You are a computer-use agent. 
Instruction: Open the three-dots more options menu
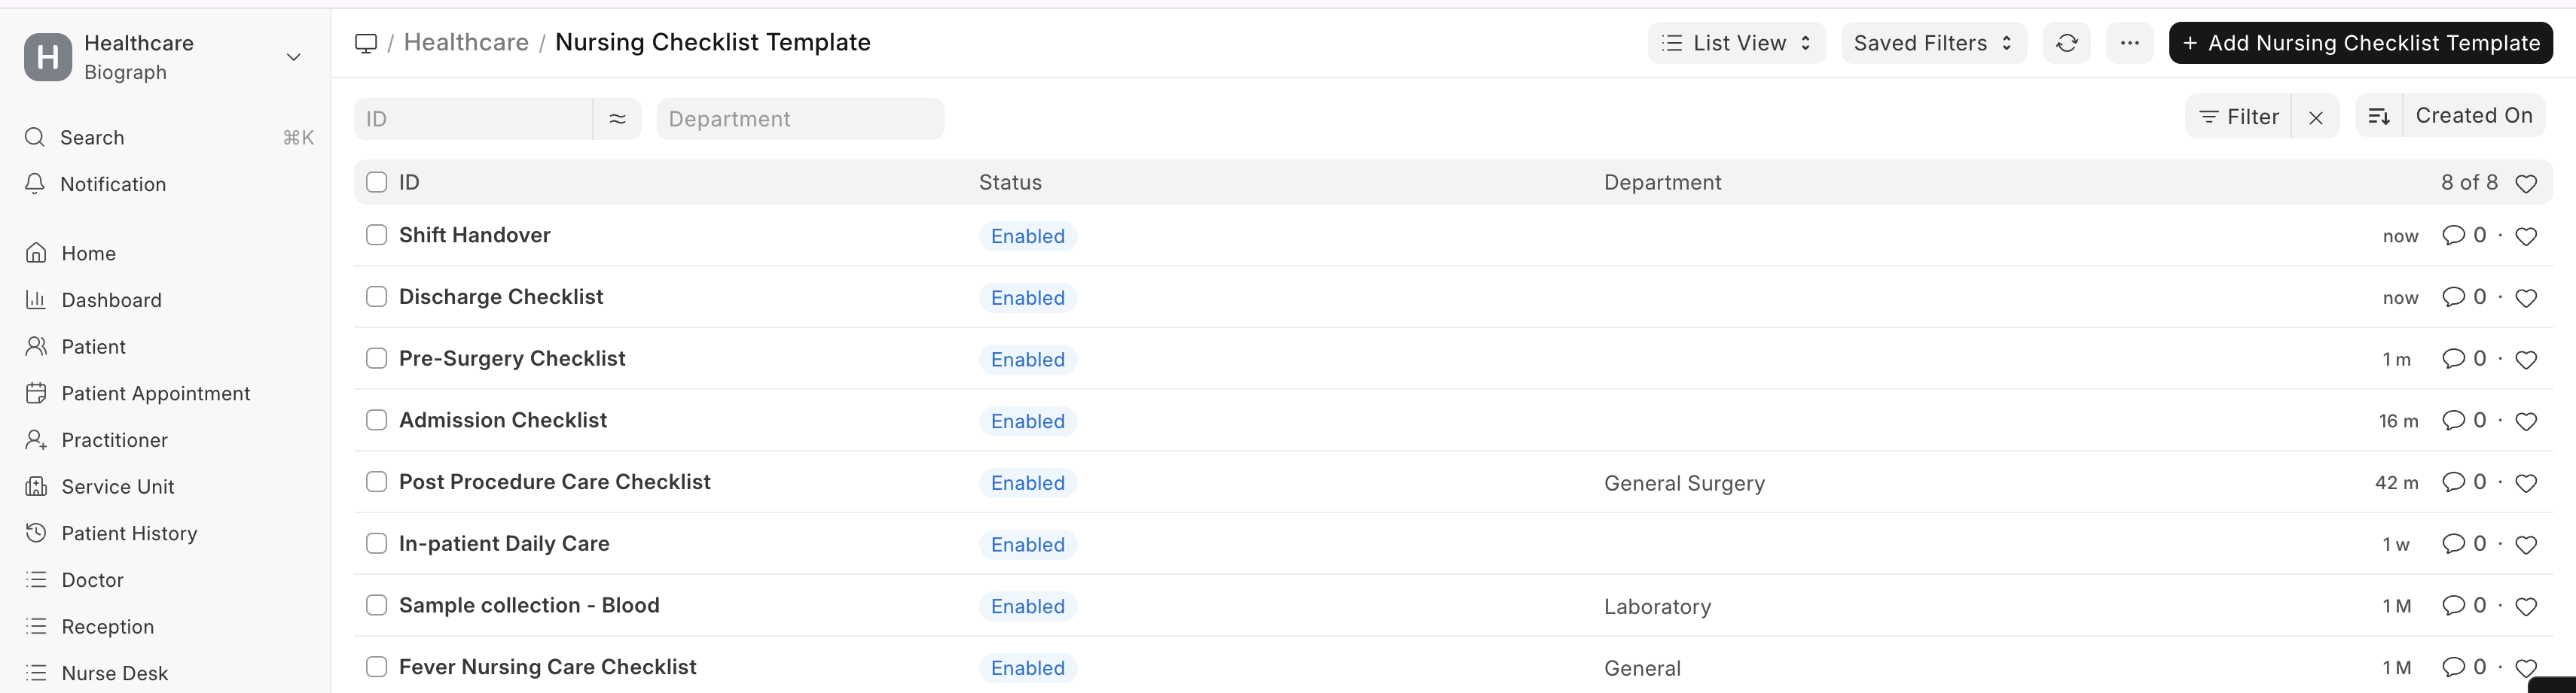[x=2129, y=43]
